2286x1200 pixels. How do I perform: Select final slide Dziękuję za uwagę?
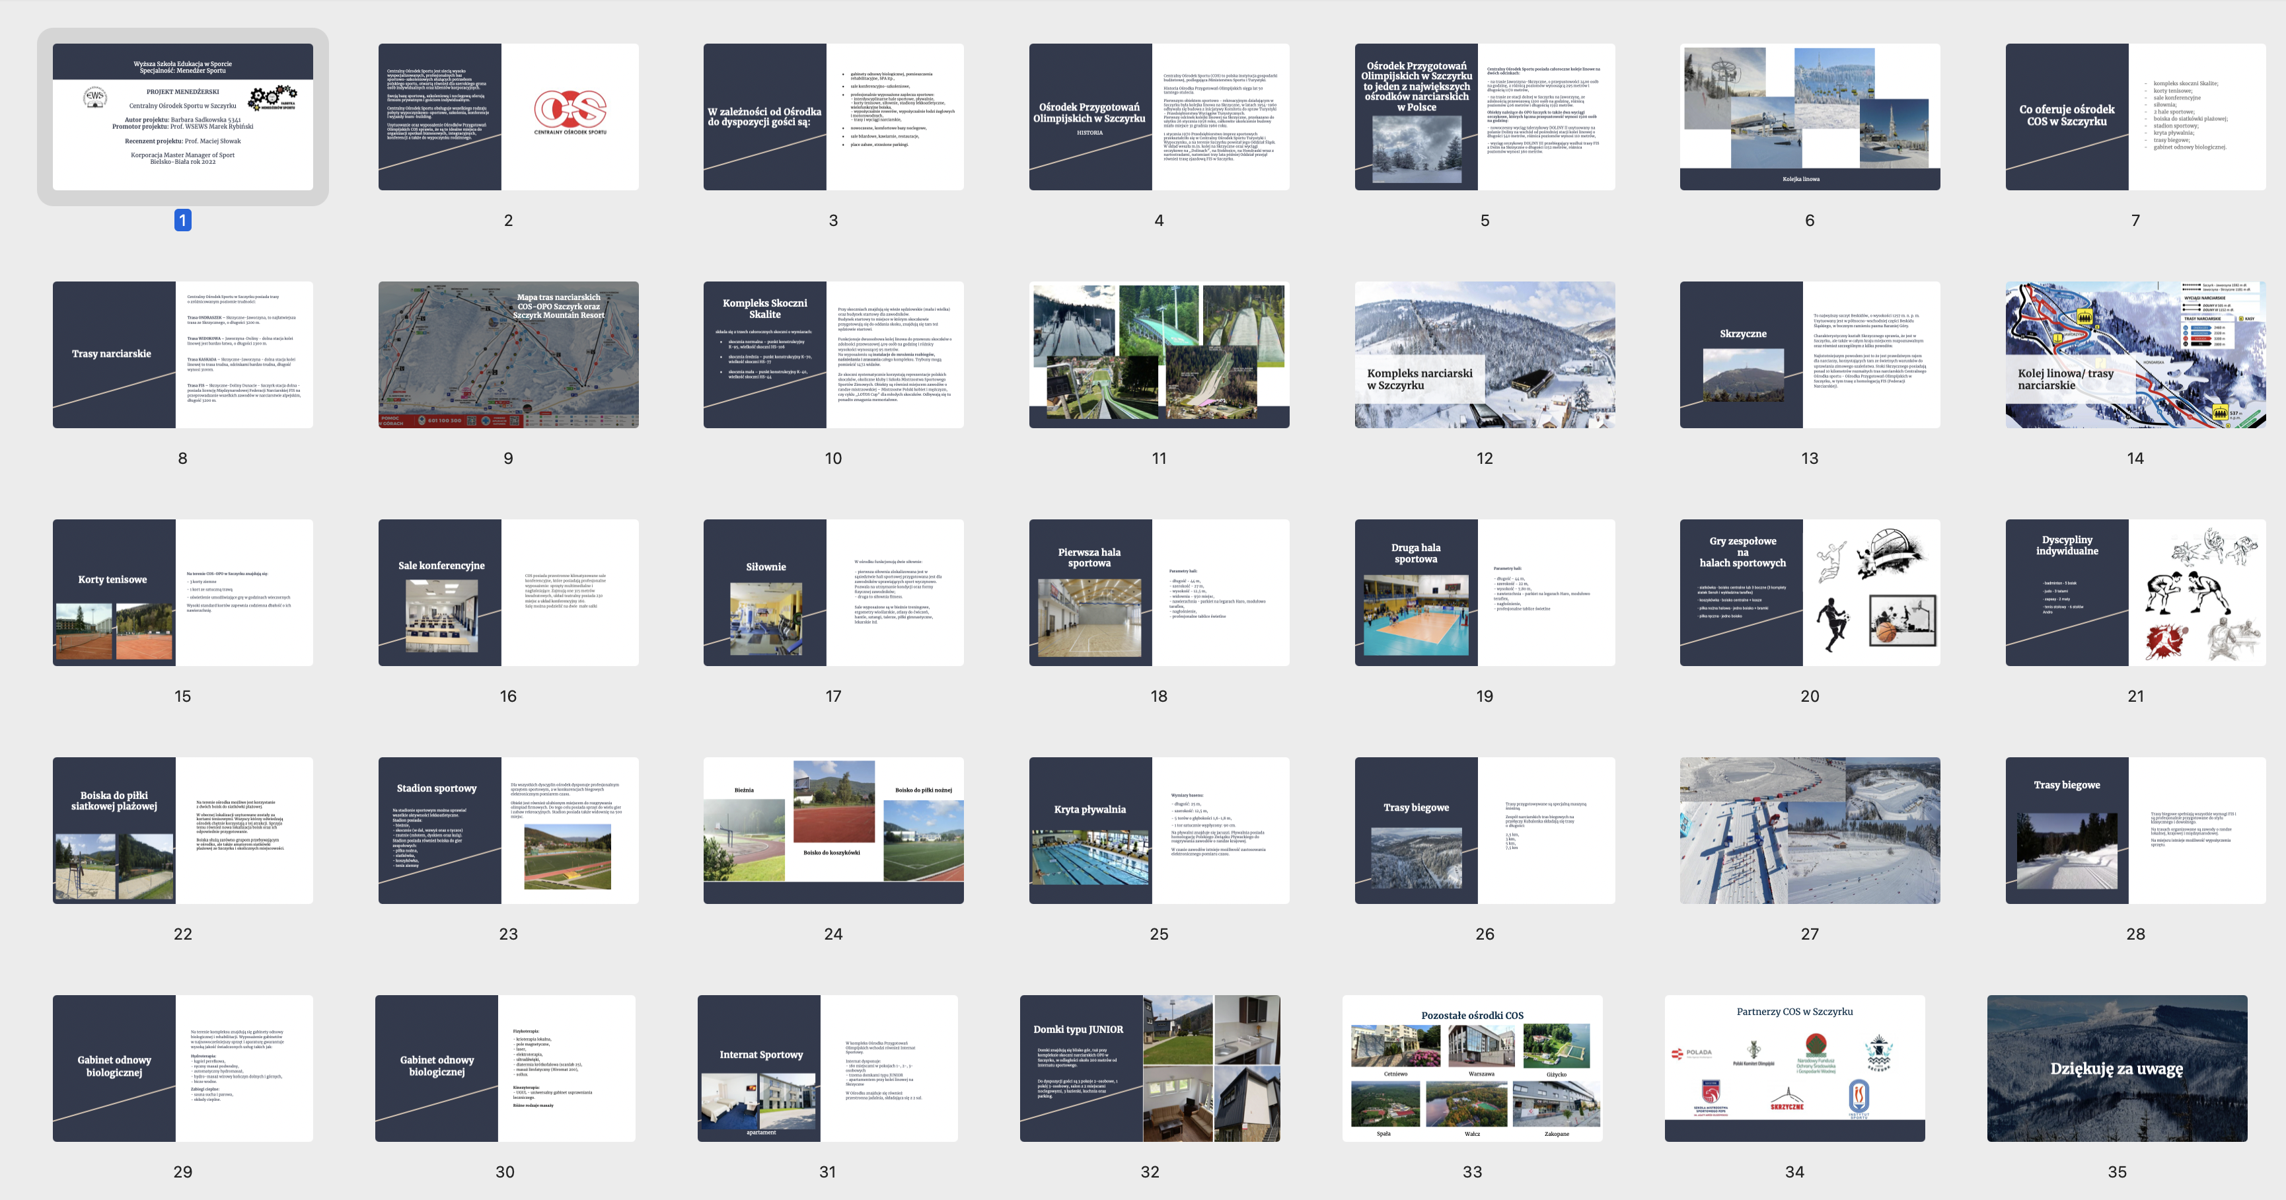pos(2116,1068)
